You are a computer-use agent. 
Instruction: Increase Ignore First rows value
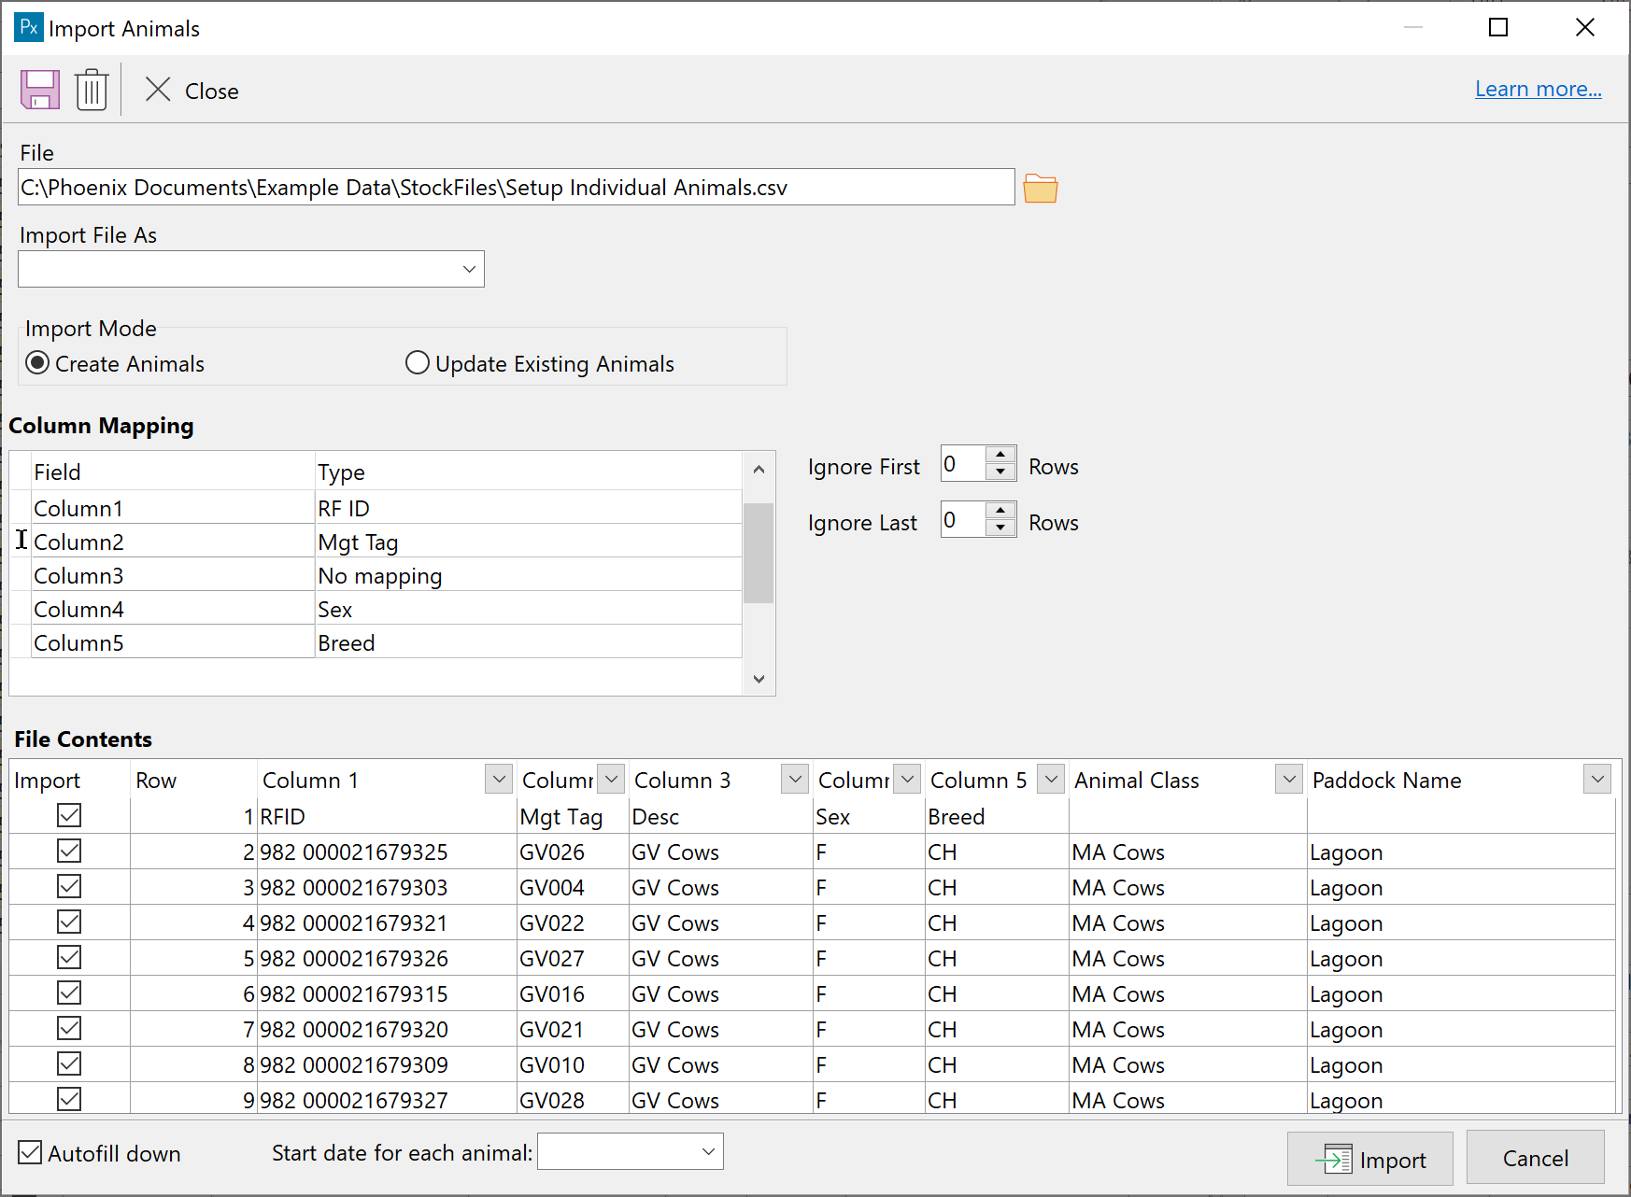1000,455
